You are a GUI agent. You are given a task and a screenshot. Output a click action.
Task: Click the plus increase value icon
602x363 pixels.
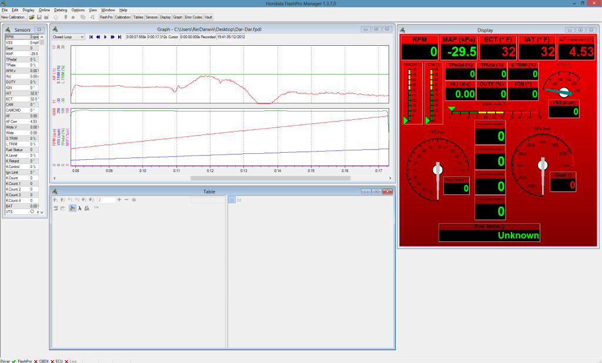pyautogui.click(x=119, y=200)
